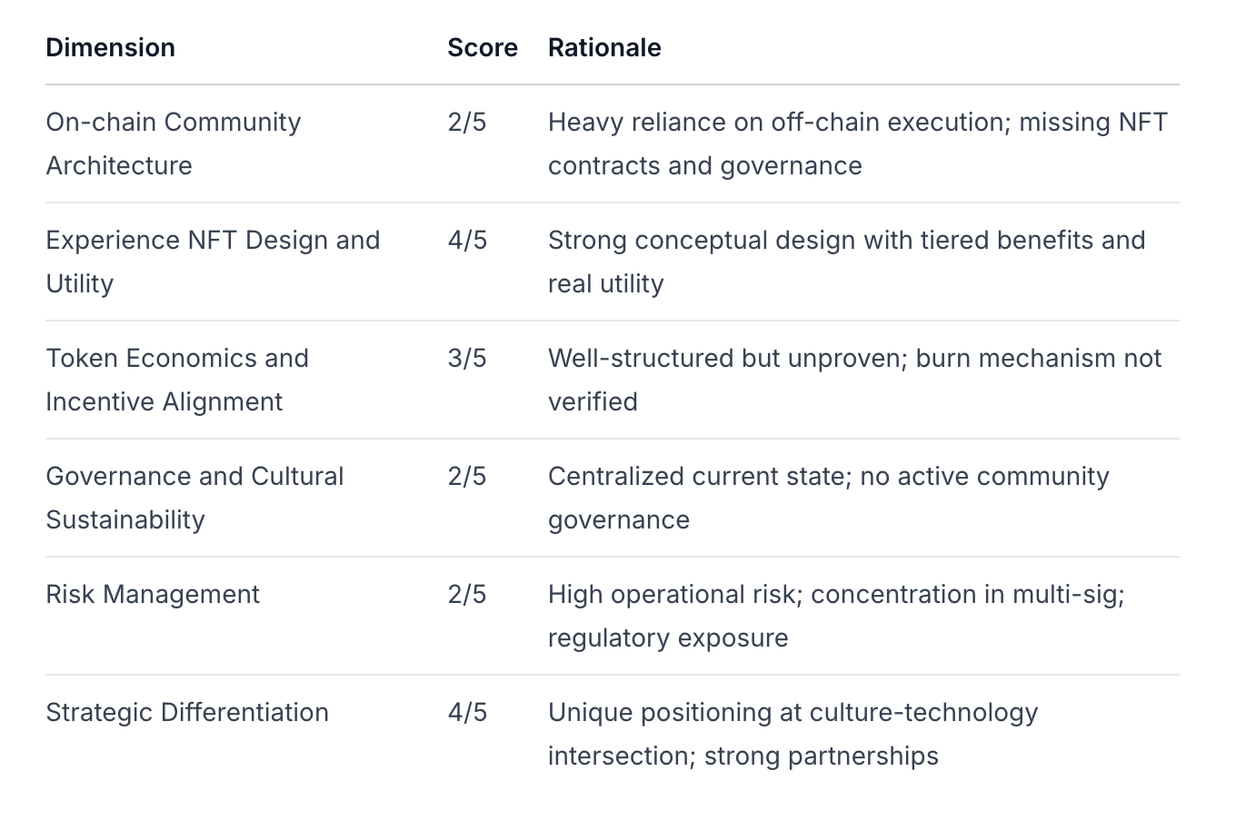Screen dimensions: 1236x830
Task: Select the Strategic Differentiation dimension cell
Action: coord(187,712)
